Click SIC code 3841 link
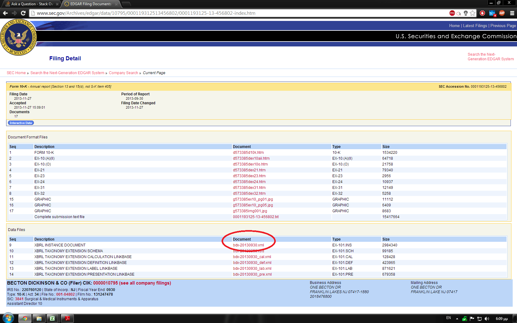517x323 pixels. point(19,299)
